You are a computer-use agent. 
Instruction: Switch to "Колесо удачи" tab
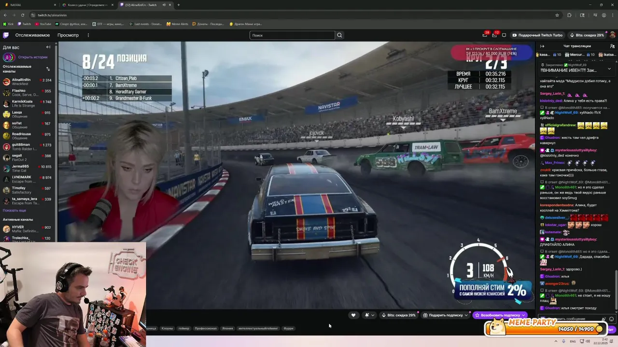point(87,5)
